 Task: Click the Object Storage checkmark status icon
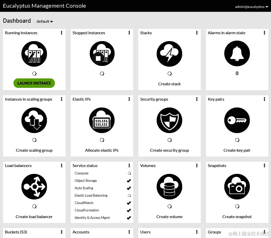tap(129, 181)
